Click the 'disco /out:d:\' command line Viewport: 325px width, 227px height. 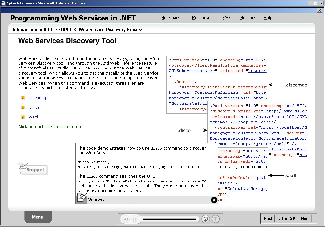(x=93, y=162)
